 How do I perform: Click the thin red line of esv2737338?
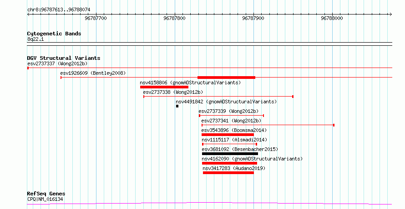tap(218, 97)
